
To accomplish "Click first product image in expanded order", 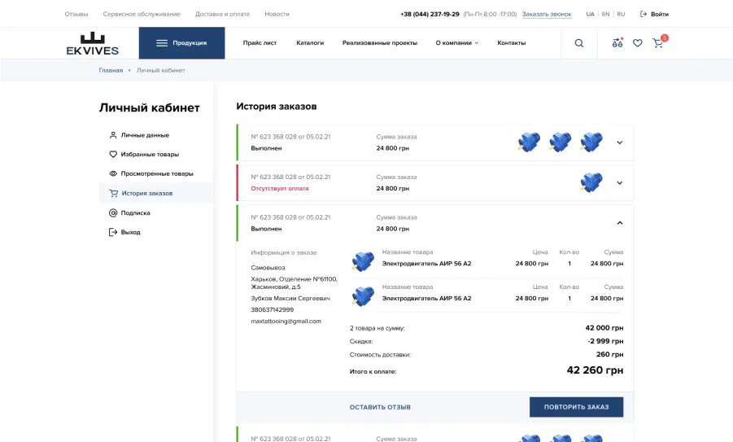I will tap(363, 261).
